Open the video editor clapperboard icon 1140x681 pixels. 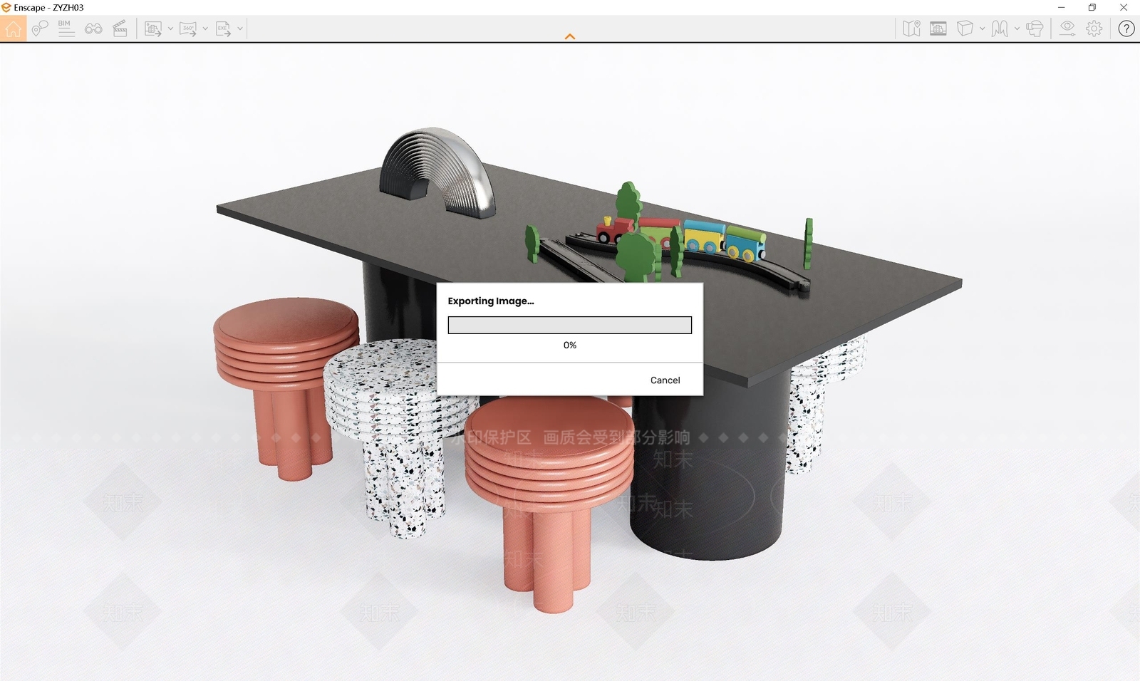point(120,28)
